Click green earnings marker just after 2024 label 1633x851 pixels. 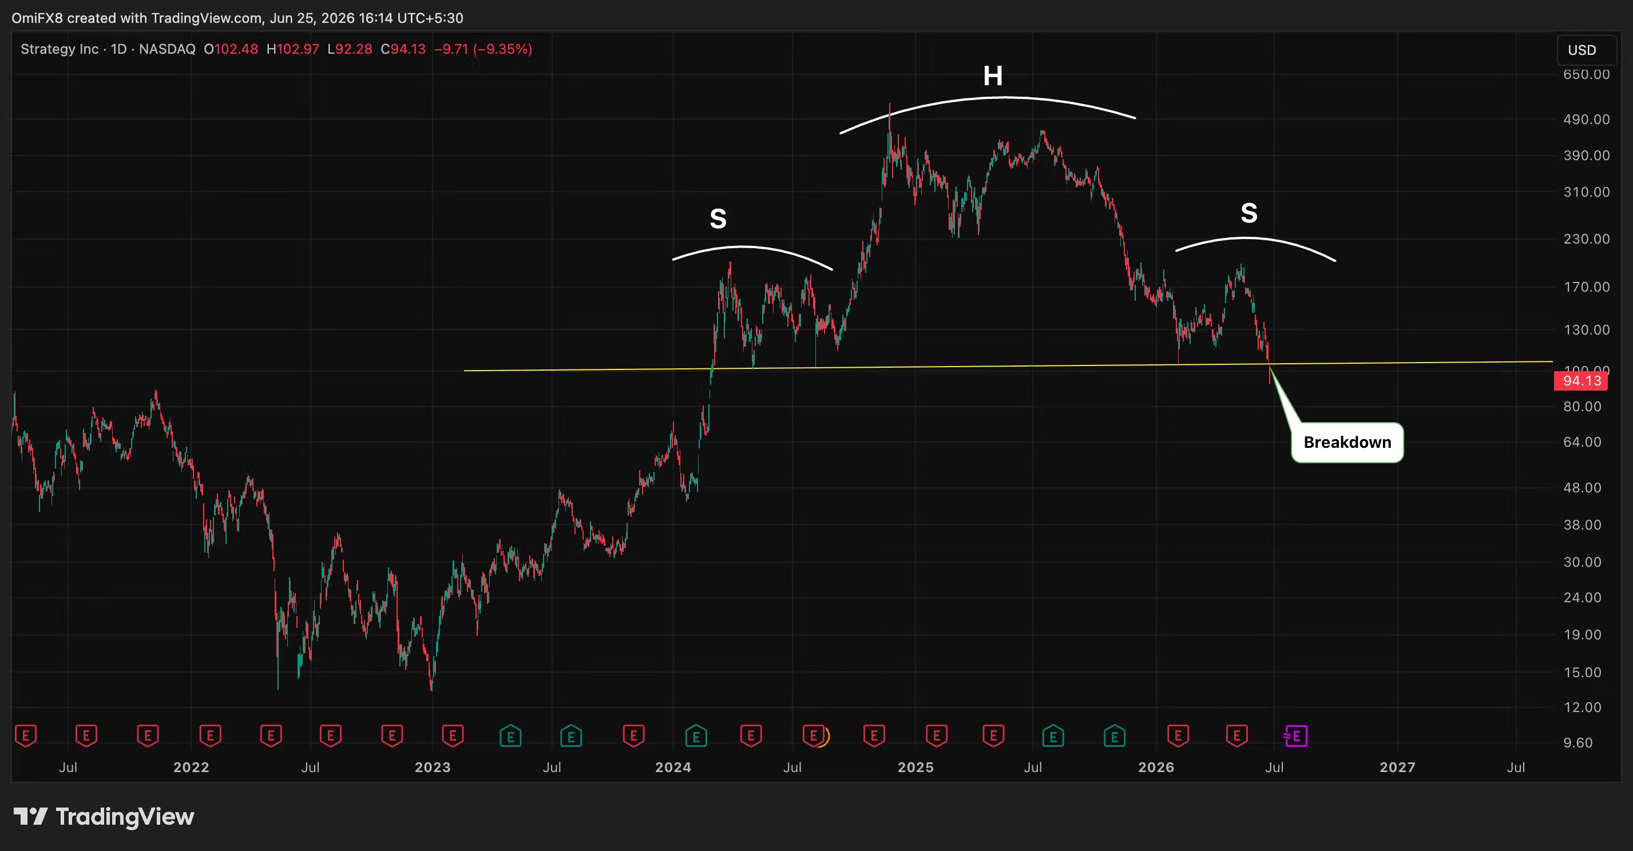point(696,735)
